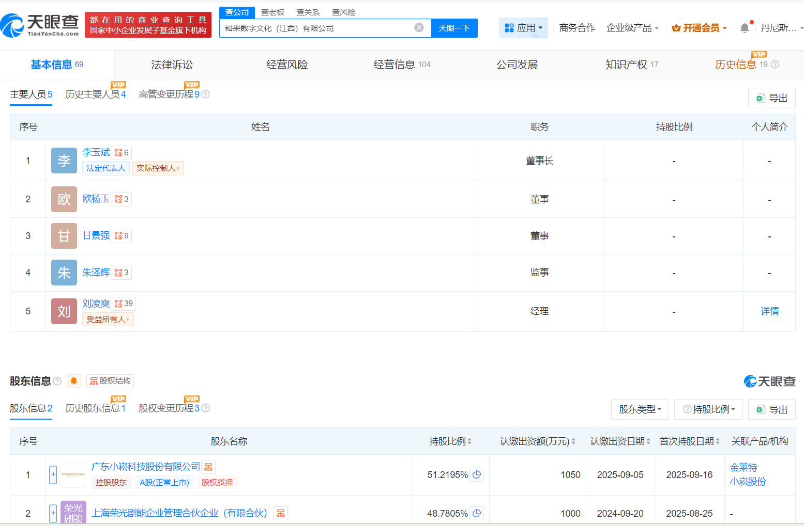This screenshot has width=804, height=526.
Task: Open pie chart for 51.2195% holding
Action: click(477, 474)
